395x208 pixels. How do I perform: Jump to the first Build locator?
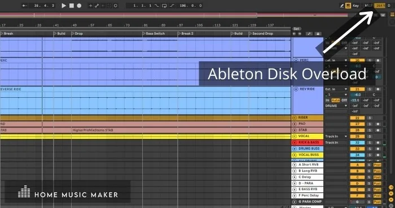tap(60, 33)
